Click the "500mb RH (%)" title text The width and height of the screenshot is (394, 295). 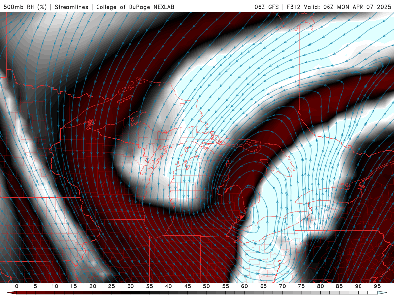coord(25,7)
